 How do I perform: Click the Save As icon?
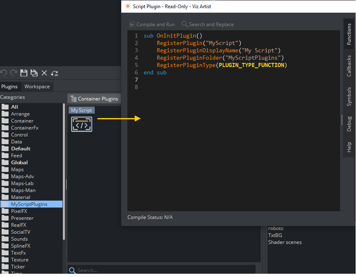coord(34,73)
